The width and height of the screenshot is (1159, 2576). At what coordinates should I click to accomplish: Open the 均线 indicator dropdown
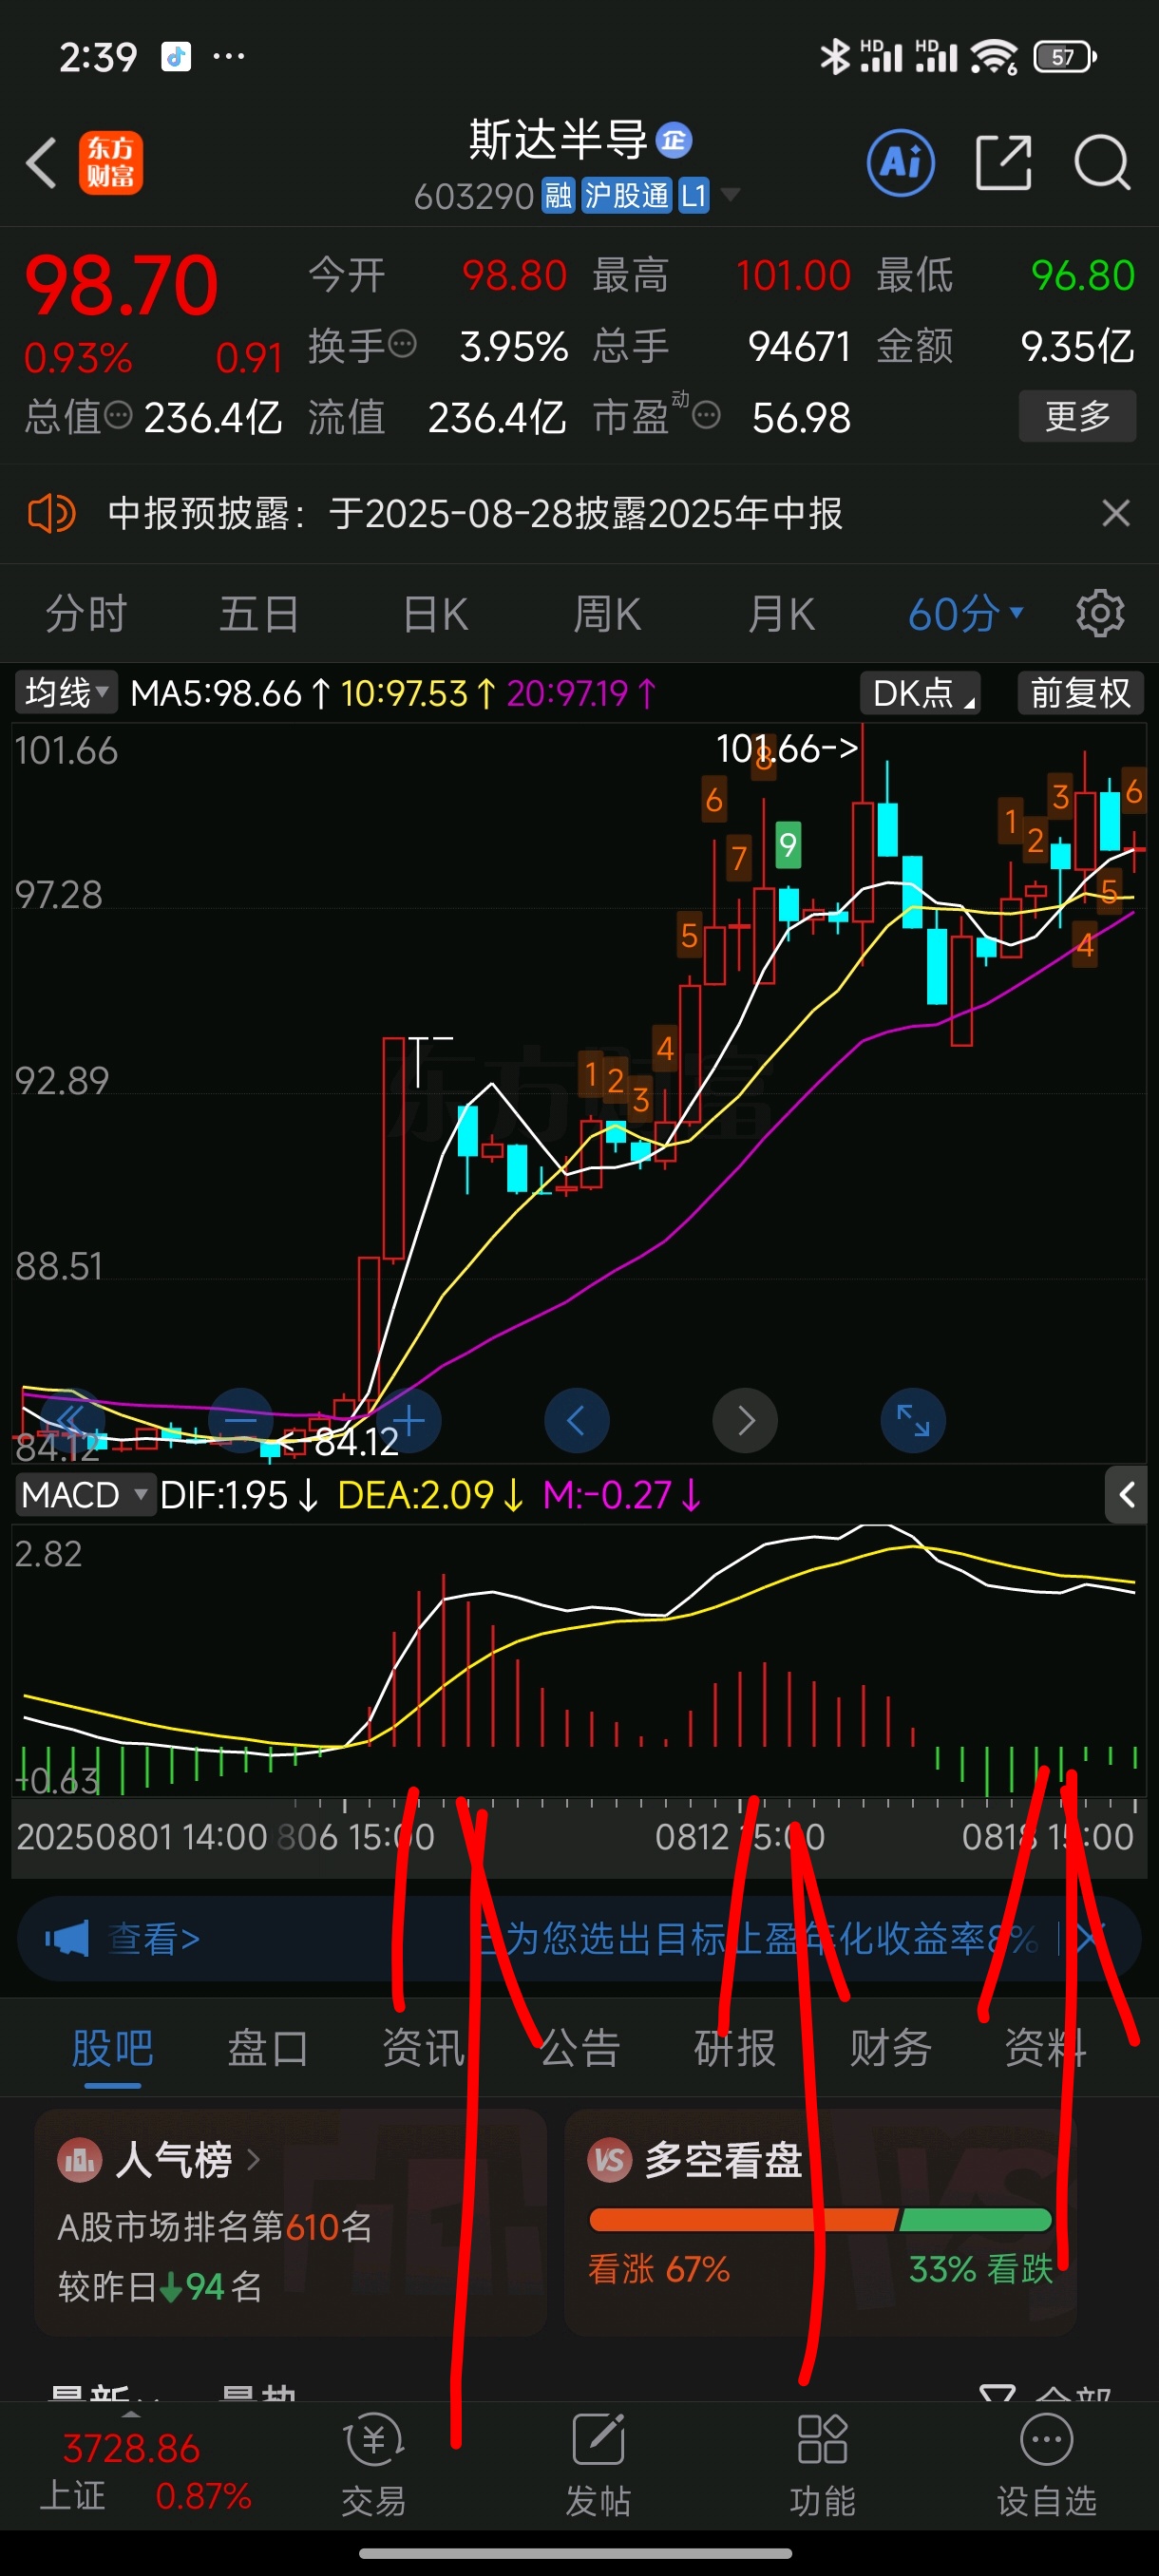tap(66, 692)
